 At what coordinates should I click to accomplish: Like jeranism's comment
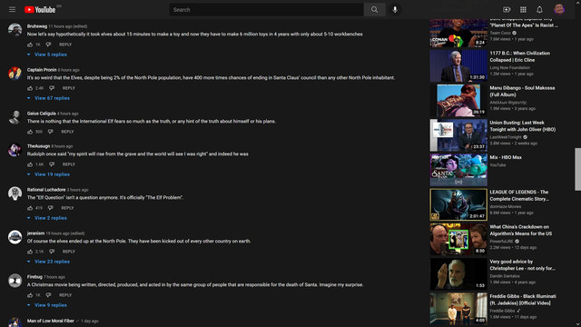point(30,252)
